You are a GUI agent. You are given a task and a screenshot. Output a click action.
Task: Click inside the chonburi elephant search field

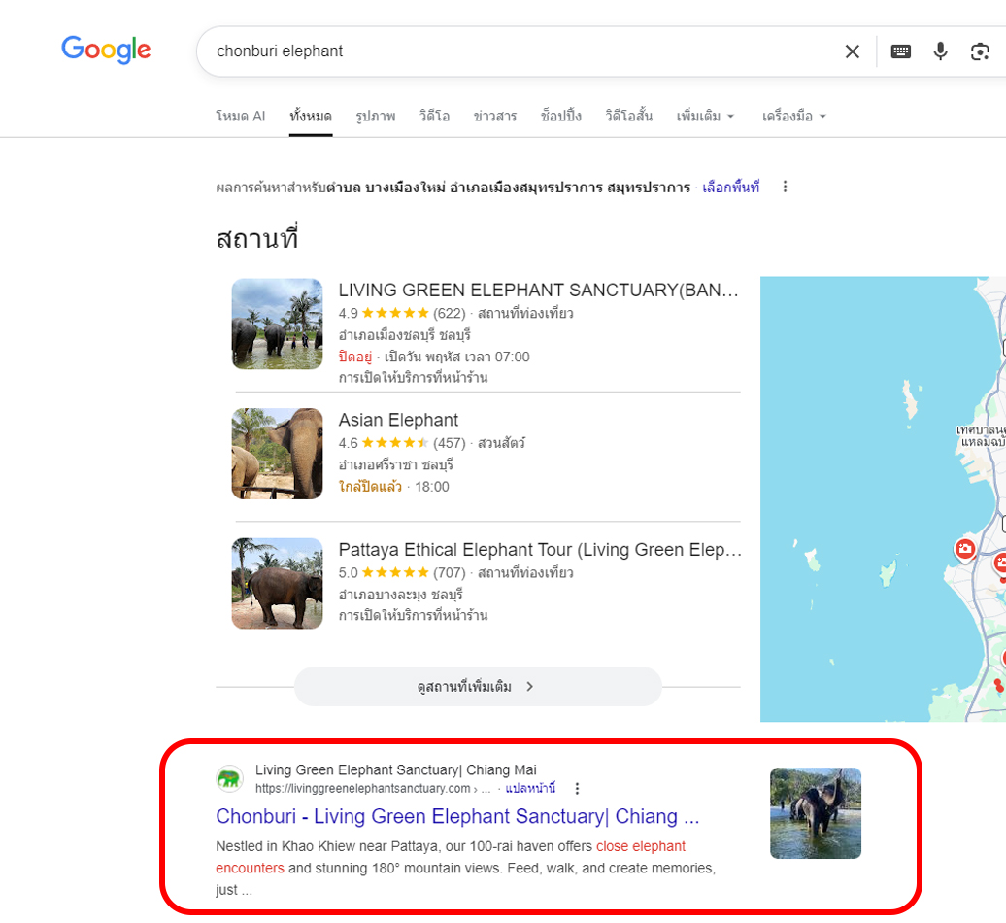(515, 51)
